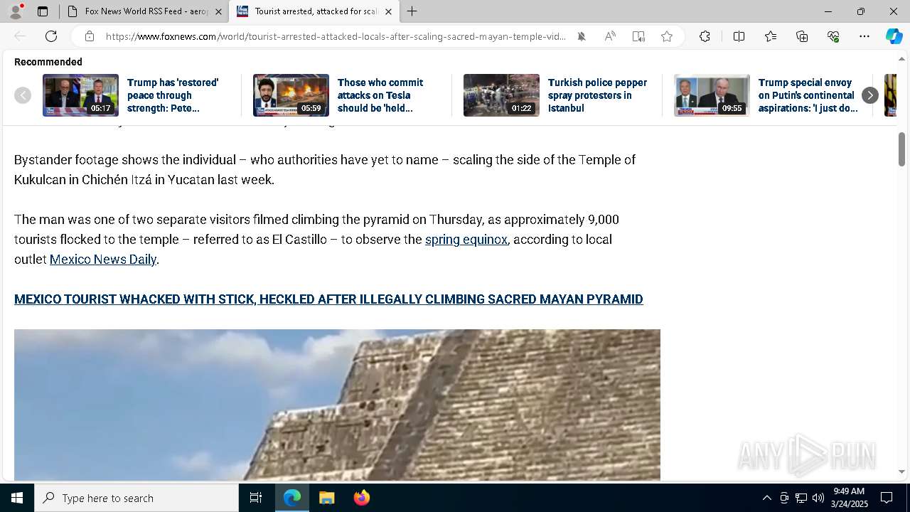Open the volume control tray icon
This screenshot has height=512, width=910.
(818, 498)
